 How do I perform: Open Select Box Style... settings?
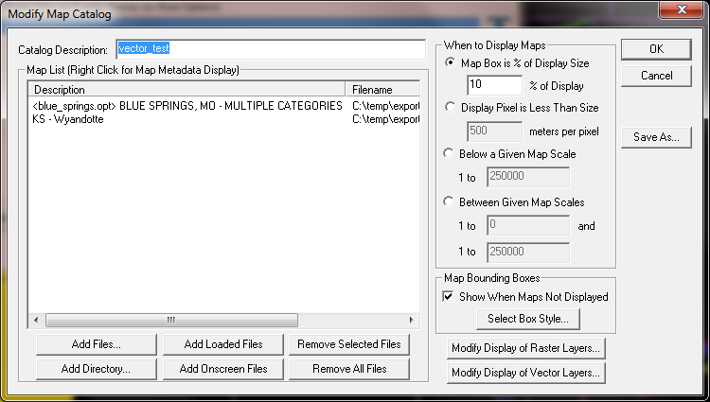[527, 319]
